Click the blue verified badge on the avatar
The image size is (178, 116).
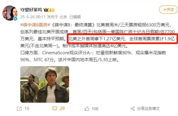15,19
